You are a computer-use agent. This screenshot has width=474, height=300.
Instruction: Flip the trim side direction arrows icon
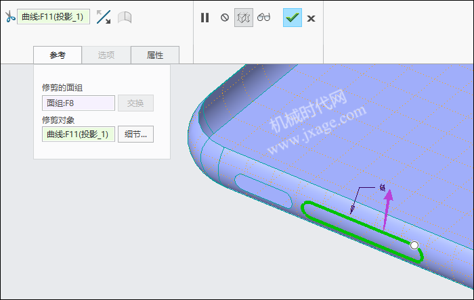point(104,17)
